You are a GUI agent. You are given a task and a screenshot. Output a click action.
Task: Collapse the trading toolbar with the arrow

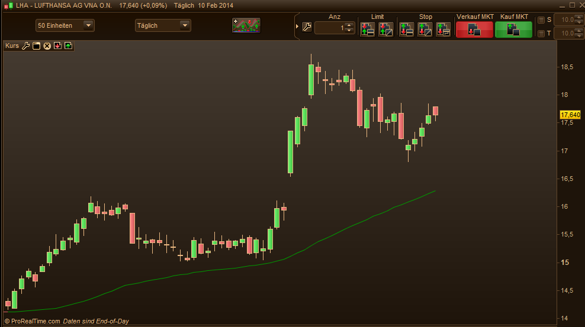pos(297,27)
